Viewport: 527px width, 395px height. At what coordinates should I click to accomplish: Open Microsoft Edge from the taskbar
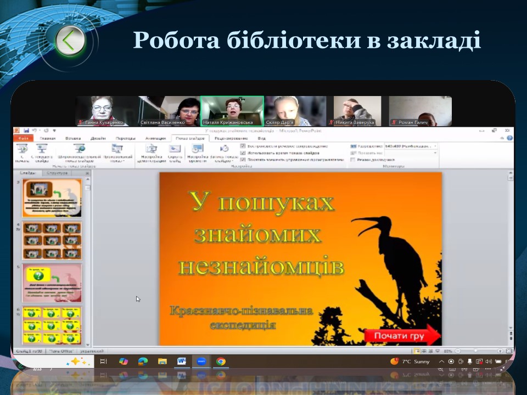click(143, 362)
